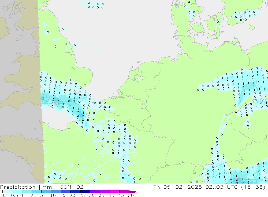Pick the 40–45 mm magenta legend swatch
This screenshot has height=197, width=268.
[114, 192]
